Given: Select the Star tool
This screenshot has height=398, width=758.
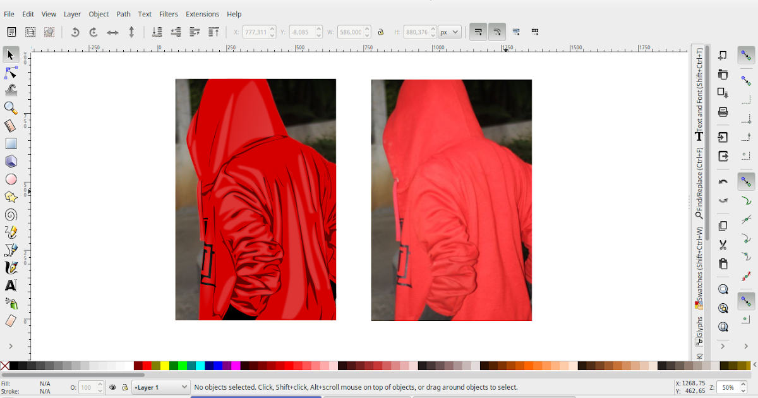Looking at the screenshot, I should (x=11, y=196).
